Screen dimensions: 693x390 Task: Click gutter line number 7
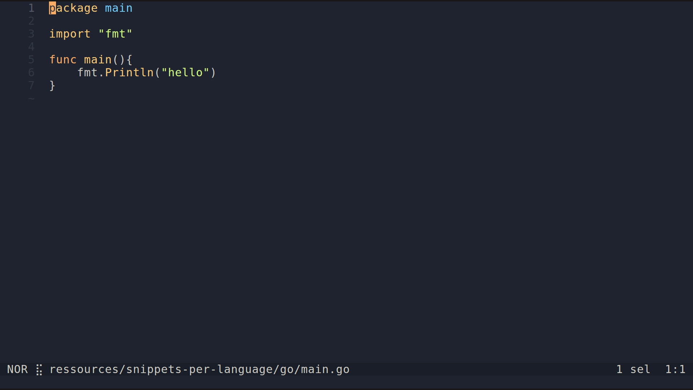31,86
